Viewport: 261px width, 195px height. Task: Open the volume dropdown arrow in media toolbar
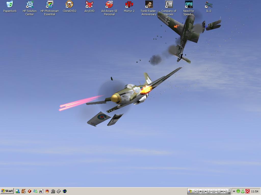coord(225,191)
